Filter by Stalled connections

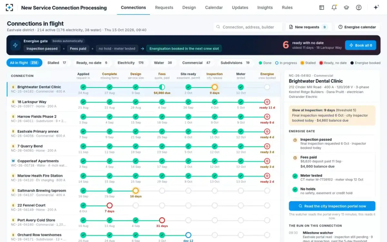(57, 63)
